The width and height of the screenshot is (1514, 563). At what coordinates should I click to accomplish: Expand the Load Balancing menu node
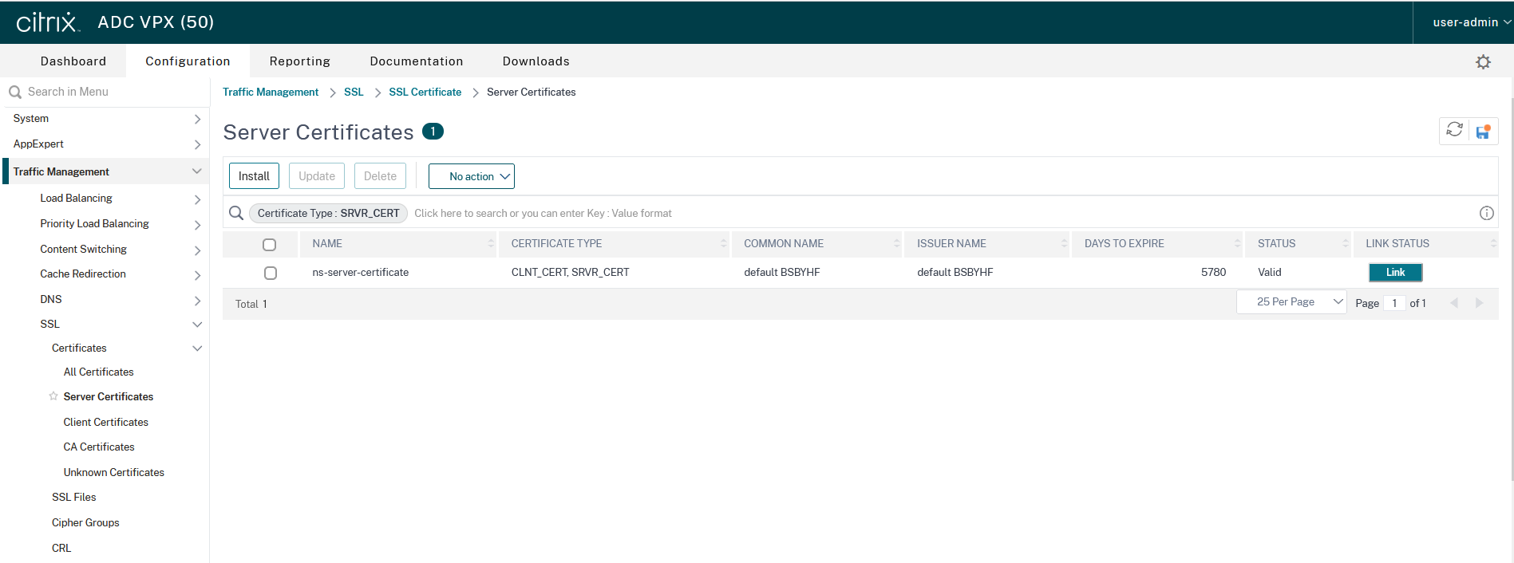[197, 199]
